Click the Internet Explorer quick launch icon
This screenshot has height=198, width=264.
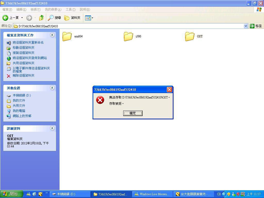point(34,194)
